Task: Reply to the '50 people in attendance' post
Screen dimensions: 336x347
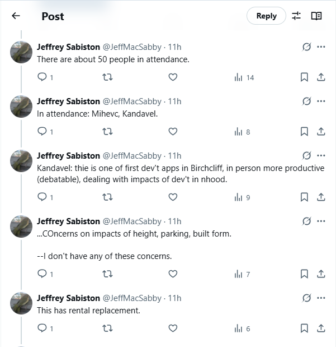Action: 42,77
